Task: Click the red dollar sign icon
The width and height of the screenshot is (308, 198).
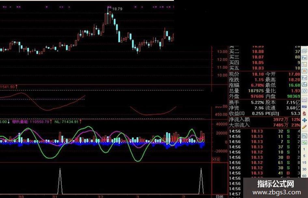Action: (304, 113)
